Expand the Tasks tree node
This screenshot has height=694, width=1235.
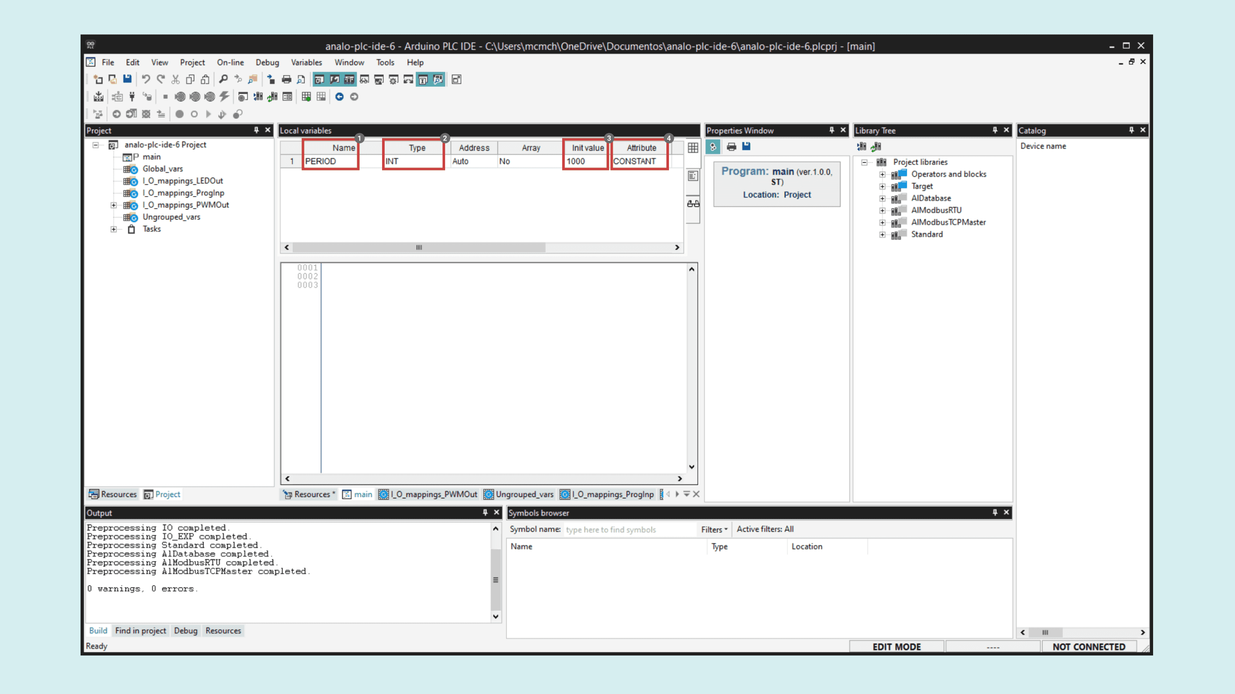[x=114, y=229]
